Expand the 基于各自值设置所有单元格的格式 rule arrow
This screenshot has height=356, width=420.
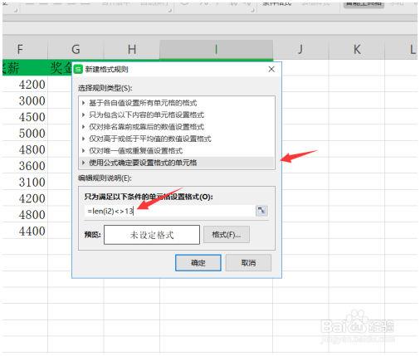point(84,103)
